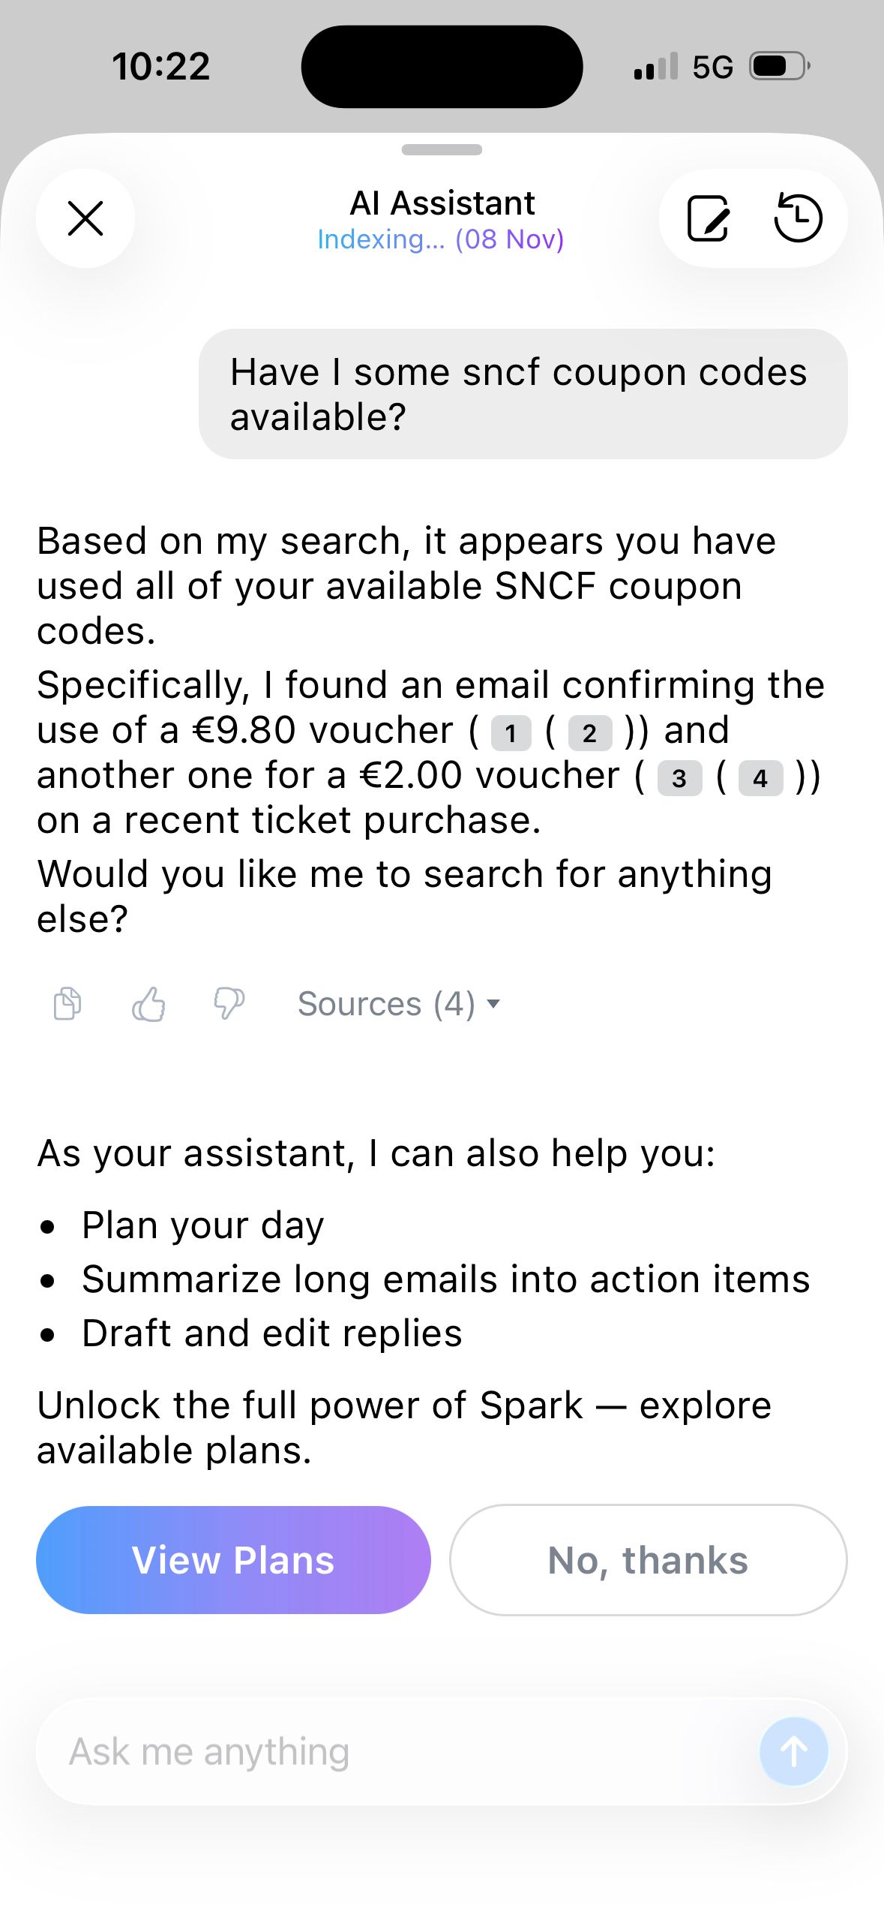This screenshot has height=1918, width=884.
Task: Open source citation 1
Action: [511, 732]
